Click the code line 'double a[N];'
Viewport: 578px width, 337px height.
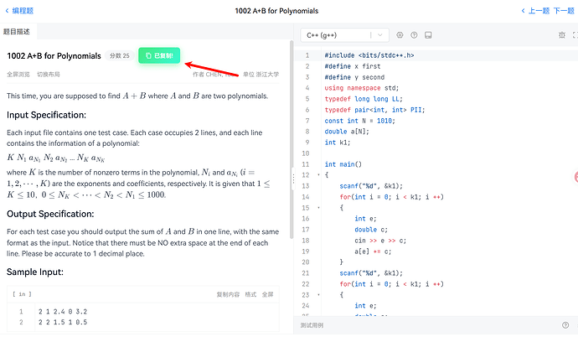point(347,132)
